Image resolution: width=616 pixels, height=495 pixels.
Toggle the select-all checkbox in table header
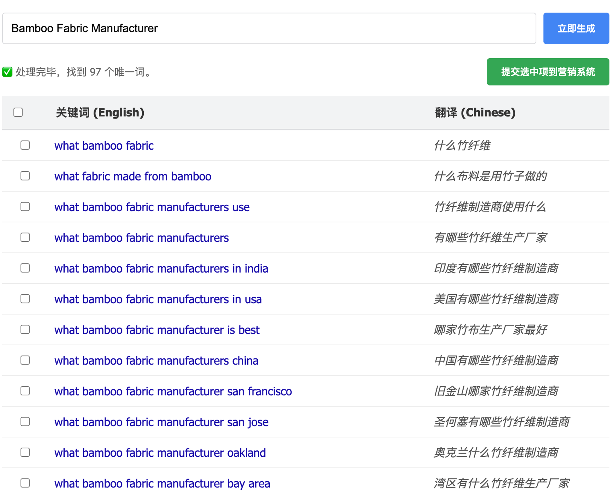click(x=18, y=113)
